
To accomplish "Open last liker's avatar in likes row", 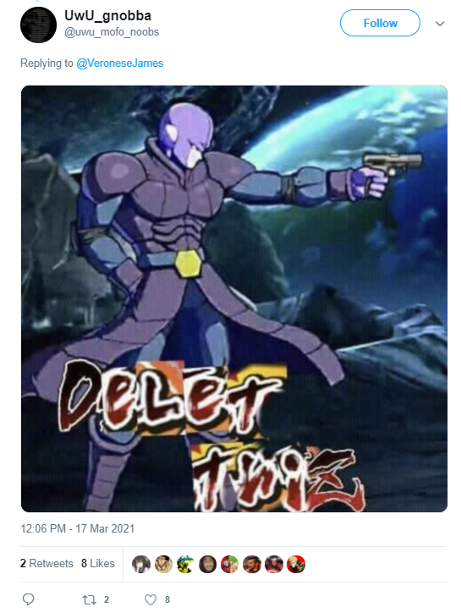I will pos(296,564).
